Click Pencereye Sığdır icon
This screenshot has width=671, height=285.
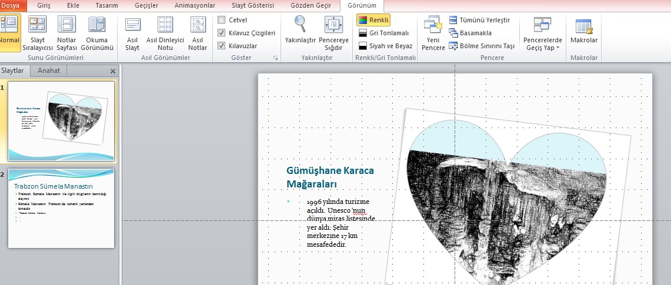tap(334, 32)
